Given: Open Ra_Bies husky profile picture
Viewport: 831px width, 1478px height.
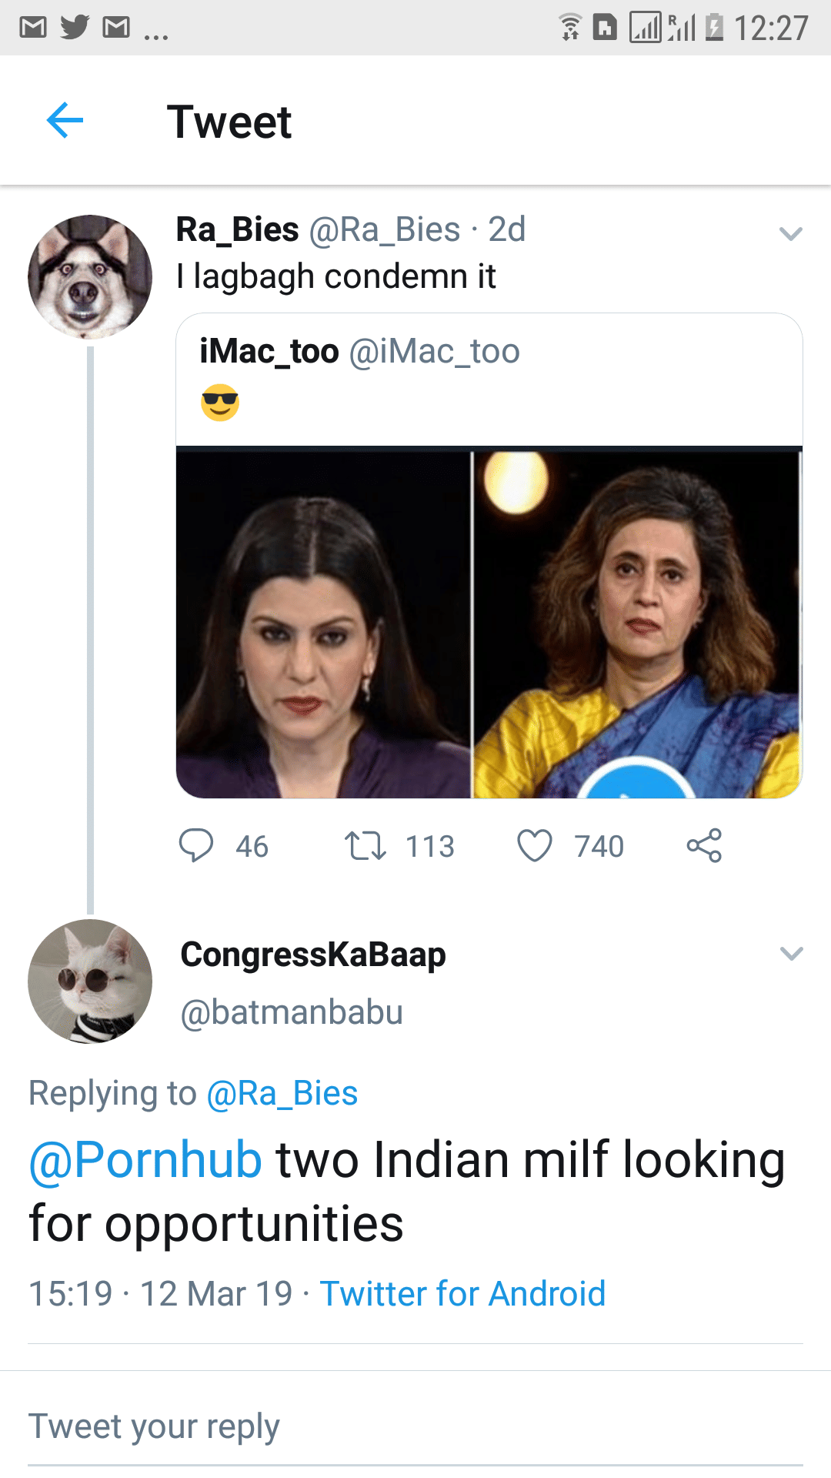Looking at the screenshot, I should (90, 277).
